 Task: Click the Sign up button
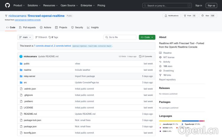(211, 5)
